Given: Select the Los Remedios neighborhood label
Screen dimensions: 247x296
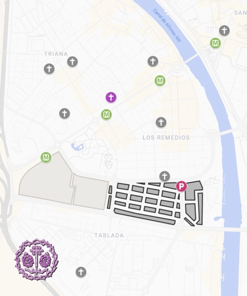Looking at the screenshot, I should [166, 137].
